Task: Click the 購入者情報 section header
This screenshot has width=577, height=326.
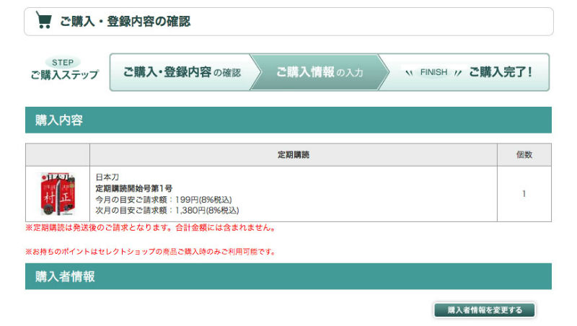Action: click(65, 276)
